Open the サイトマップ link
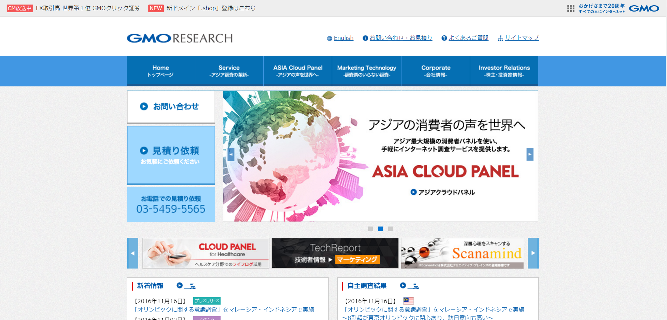The image size is (667, 320). click(522, 38)
